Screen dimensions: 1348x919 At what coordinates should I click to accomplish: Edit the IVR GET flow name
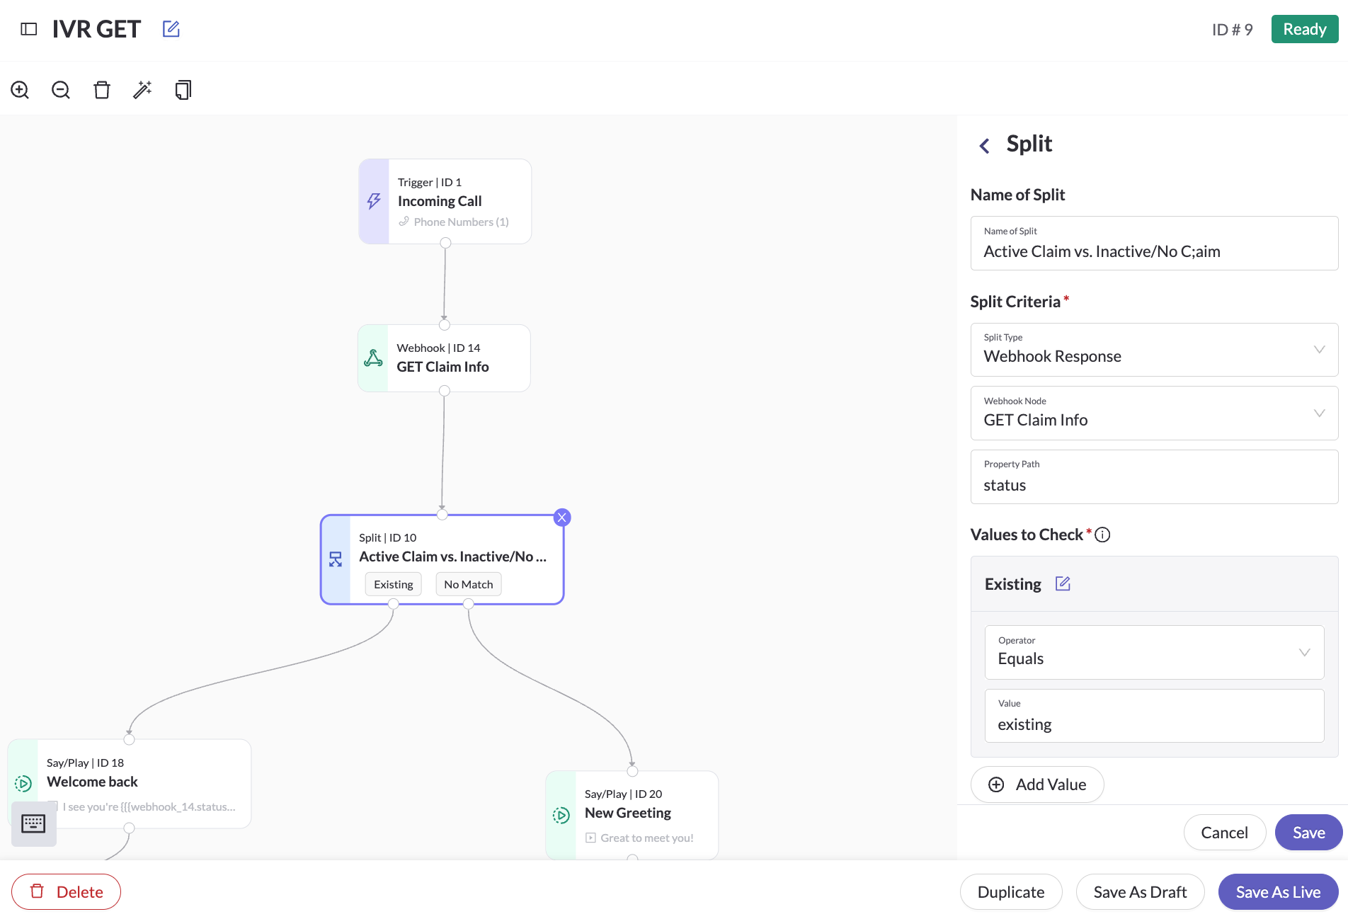171,29
